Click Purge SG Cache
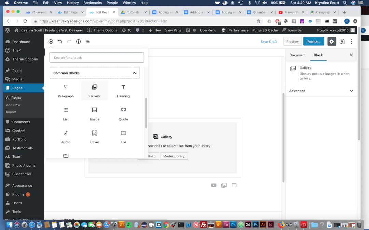The width and height of the screenshot is (369, 230). [265, 30]
